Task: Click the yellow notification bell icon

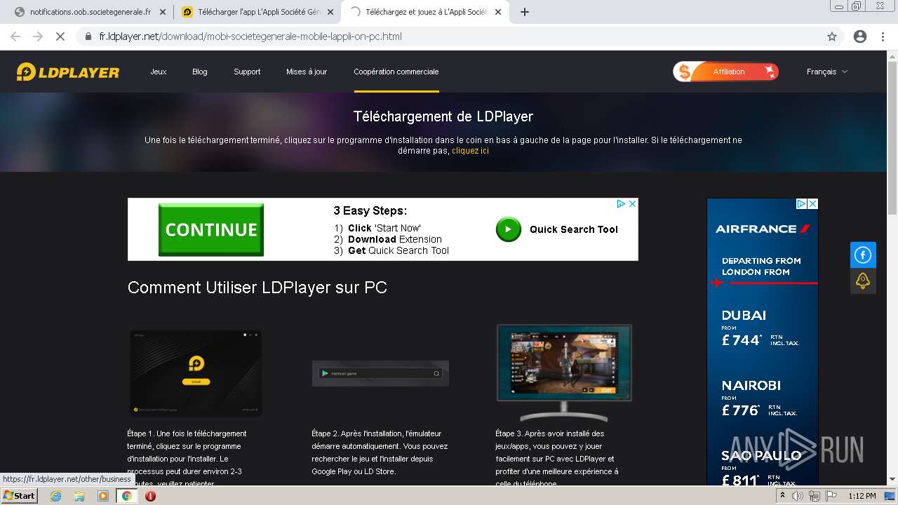Action: 863,281
